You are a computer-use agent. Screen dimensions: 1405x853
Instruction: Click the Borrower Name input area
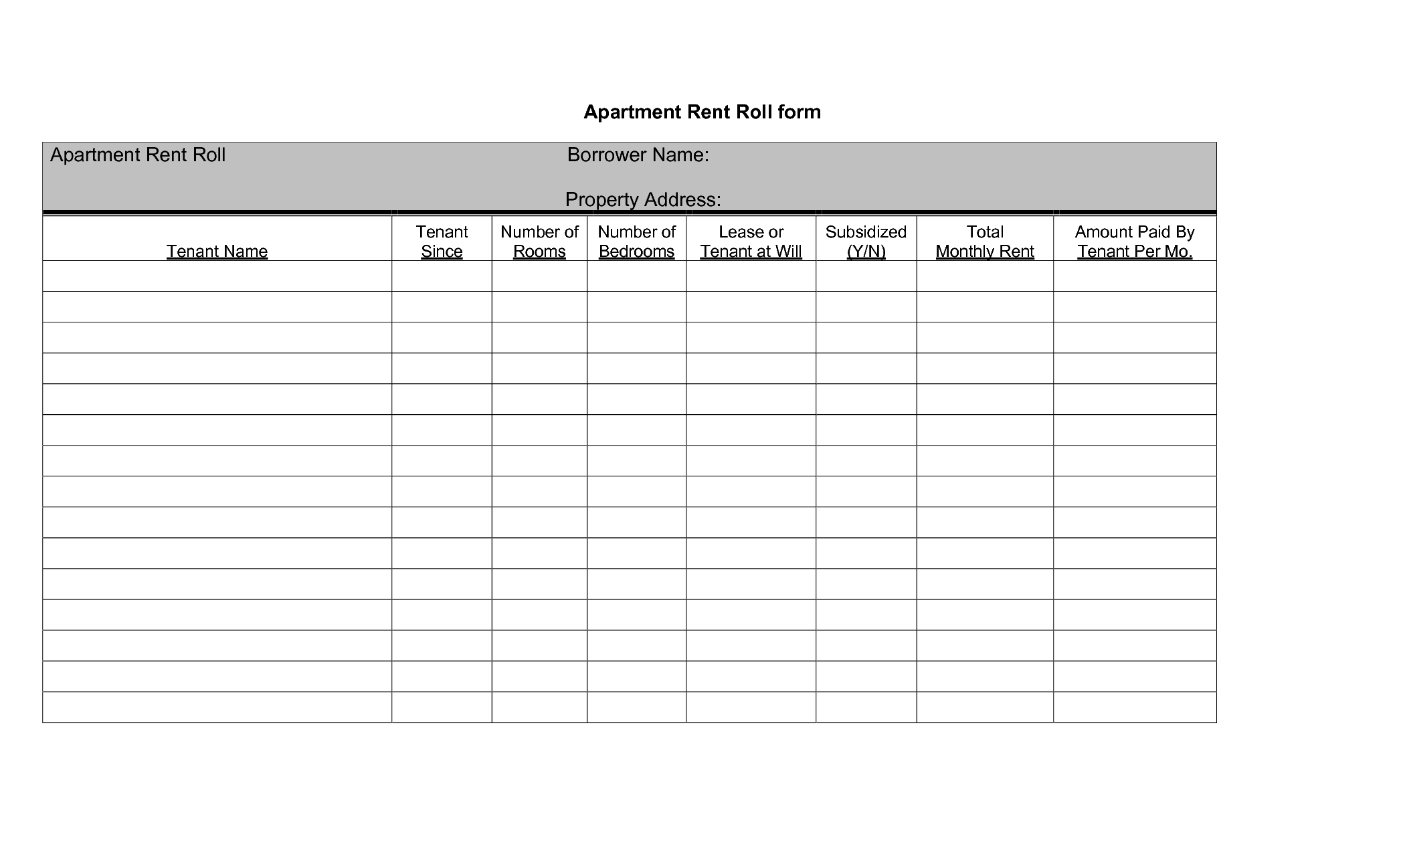tap(903, 155)
